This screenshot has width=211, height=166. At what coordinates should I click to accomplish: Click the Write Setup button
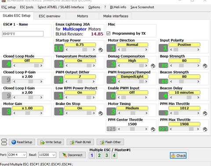(x=51, y=142)
